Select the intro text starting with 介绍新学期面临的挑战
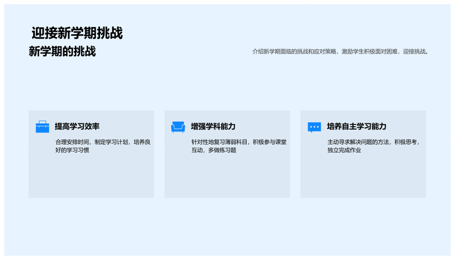455x260 pixels. 340,52
